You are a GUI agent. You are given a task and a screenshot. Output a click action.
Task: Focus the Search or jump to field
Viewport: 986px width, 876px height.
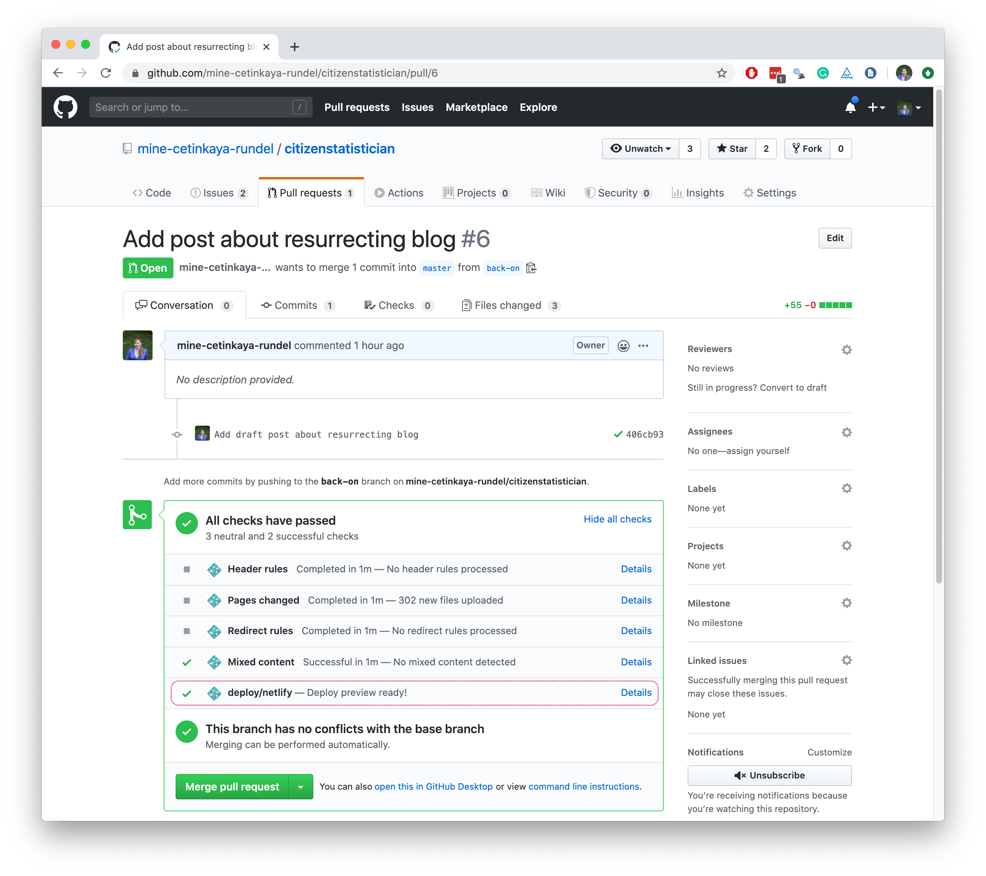coord(201,107)
